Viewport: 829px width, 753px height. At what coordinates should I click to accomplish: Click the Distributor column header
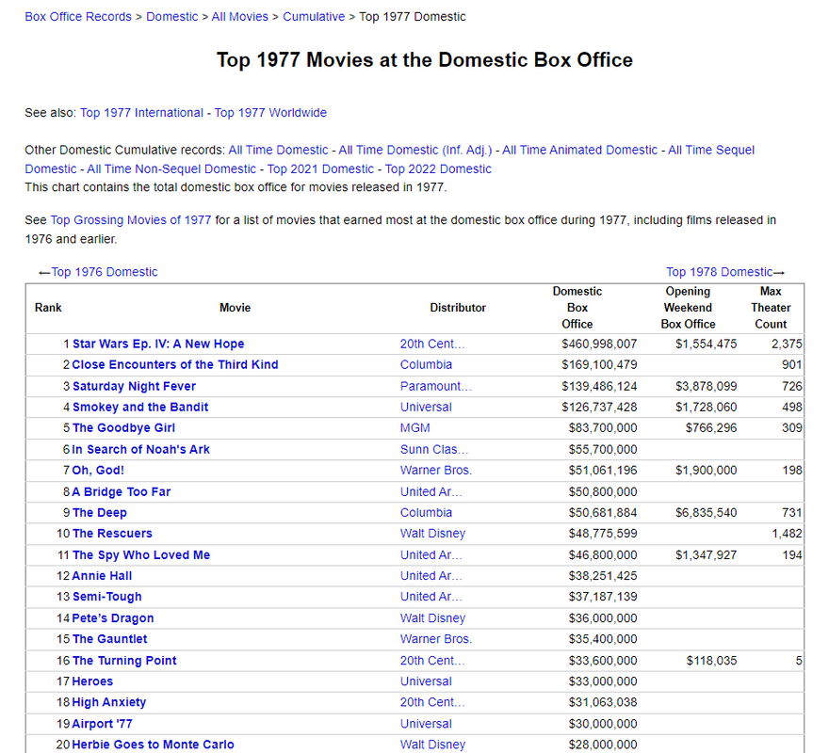(458, 308)
